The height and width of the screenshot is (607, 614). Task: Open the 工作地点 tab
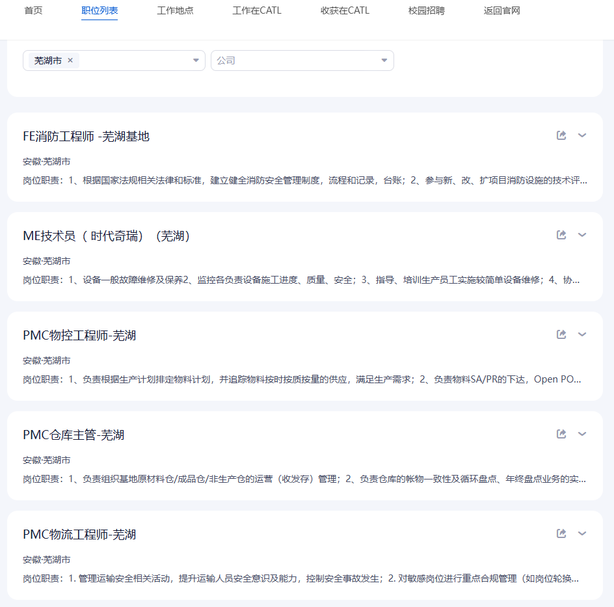(175, 10)
